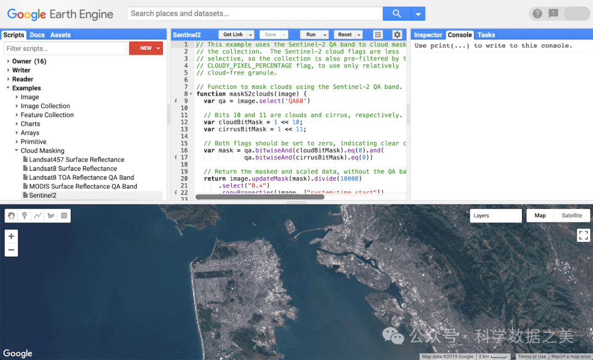Switch to the Inspector tab

click(428, 35)
